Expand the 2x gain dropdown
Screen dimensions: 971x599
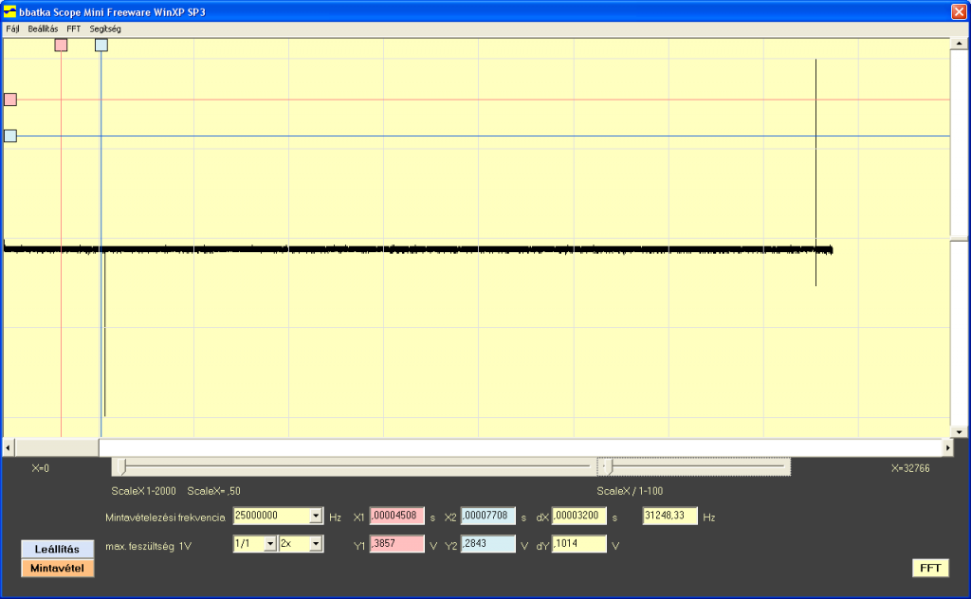tap(316, 544)
